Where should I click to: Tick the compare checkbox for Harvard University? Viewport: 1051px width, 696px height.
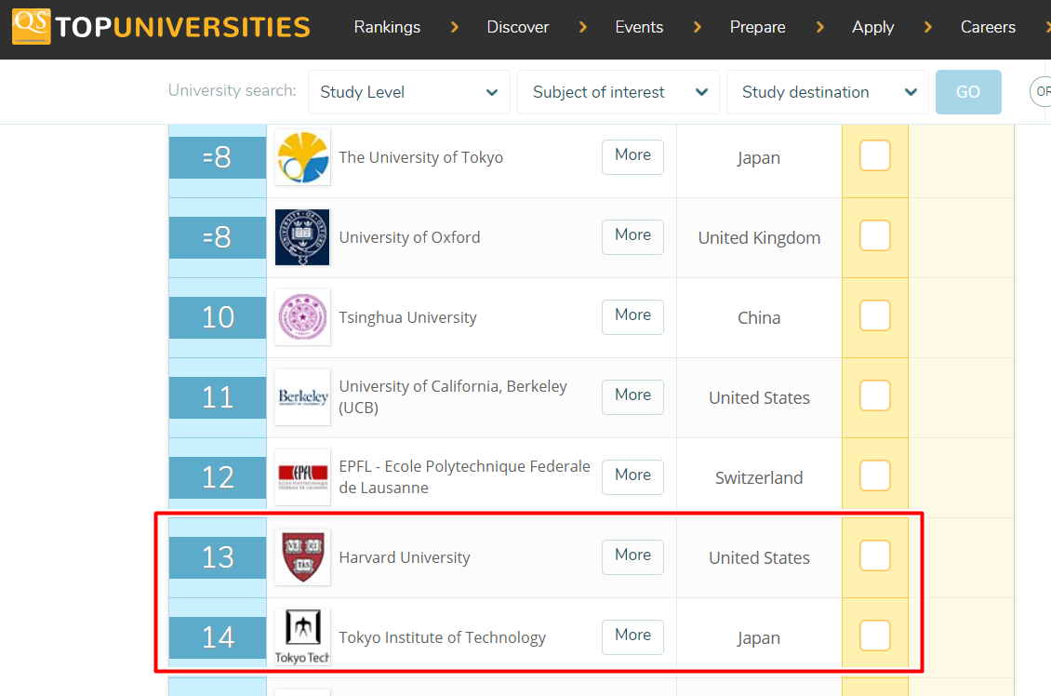(x=874, y=555)
